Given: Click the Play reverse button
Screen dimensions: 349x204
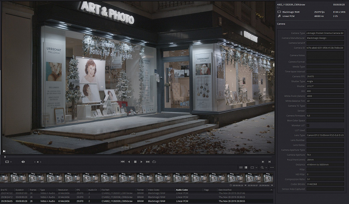Looking at the screenshot, I should tap(129, 162).
